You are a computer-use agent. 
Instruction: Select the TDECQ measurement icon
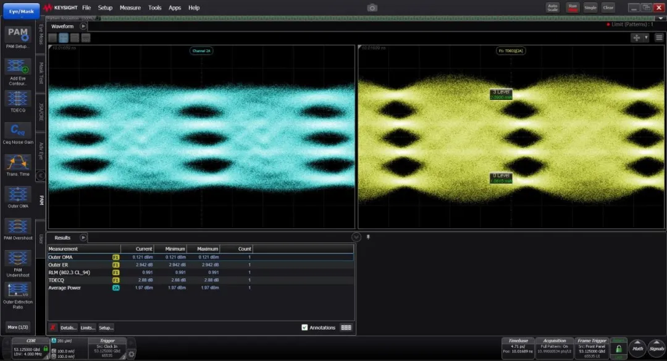[18, 99]
